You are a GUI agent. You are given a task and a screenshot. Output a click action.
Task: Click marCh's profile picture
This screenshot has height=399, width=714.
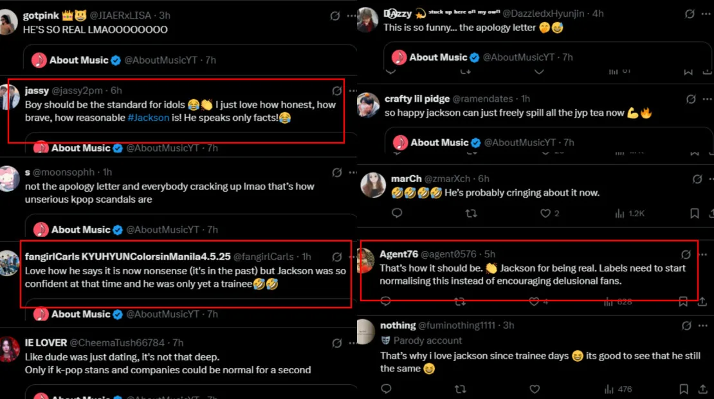[373, 185]
